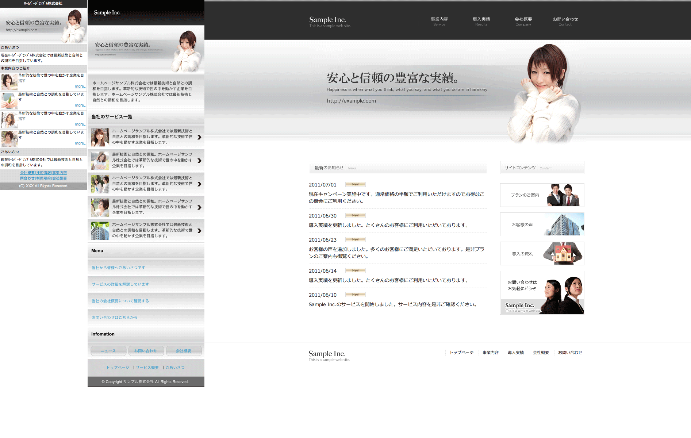Select 会社概要 Company in top navigation
The width and height of the screenshot is (691, 438).
[523, 21]
